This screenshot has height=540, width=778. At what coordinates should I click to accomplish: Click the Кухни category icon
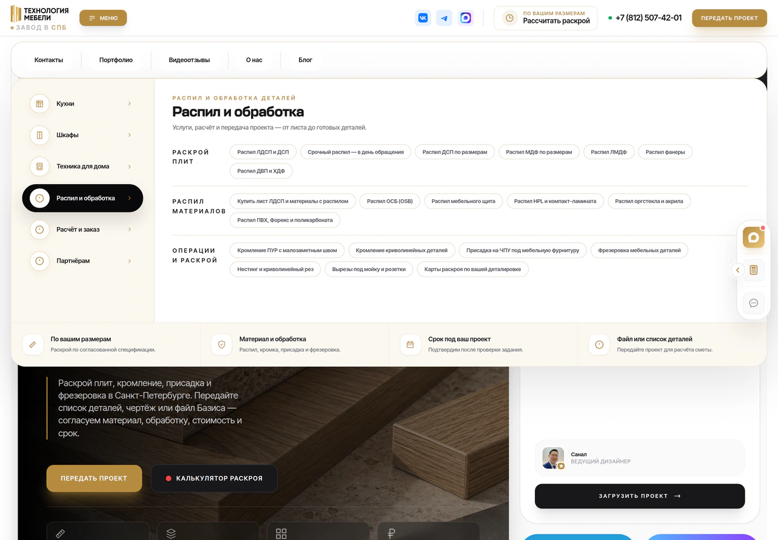40,104
